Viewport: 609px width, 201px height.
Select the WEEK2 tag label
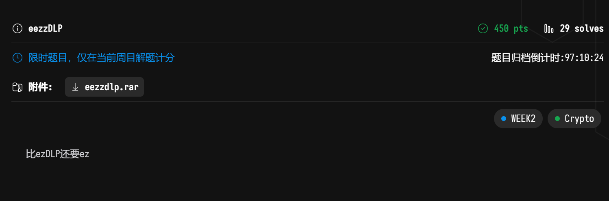pyautogui.click(x=523, y=119)
